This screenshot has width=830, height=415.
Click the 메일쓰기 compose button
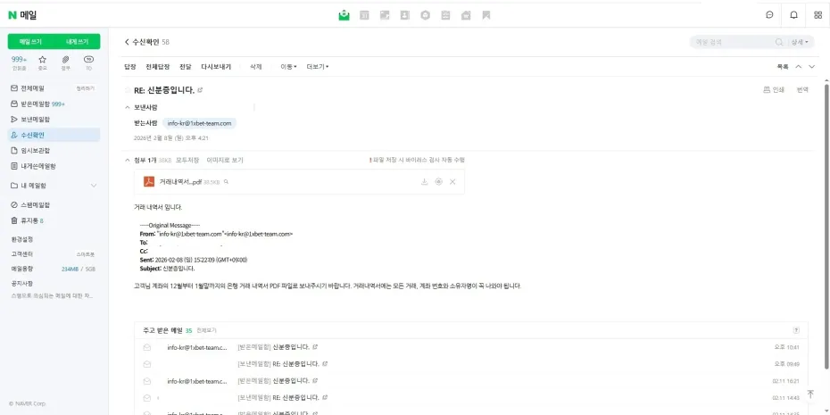click(30, 42)
